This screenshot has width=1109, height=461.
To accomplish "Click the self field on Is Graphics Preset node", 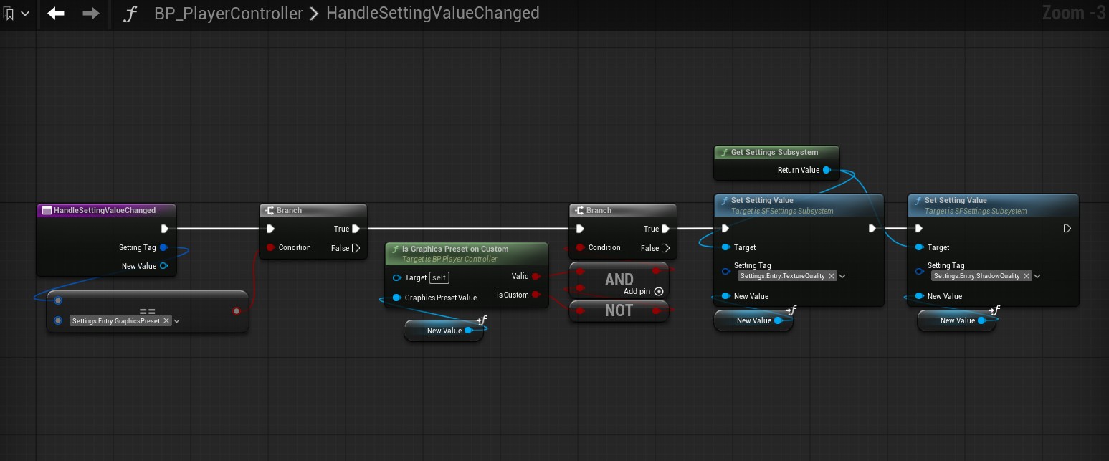I will 439,277.
